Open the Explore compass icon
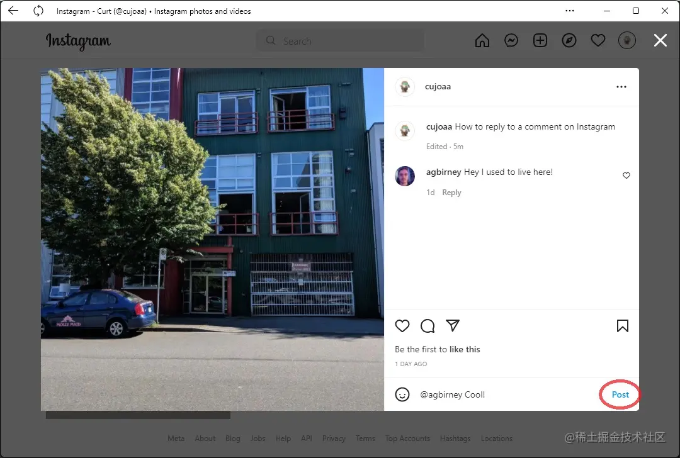The image size is (680, 458). pos(569,41)
